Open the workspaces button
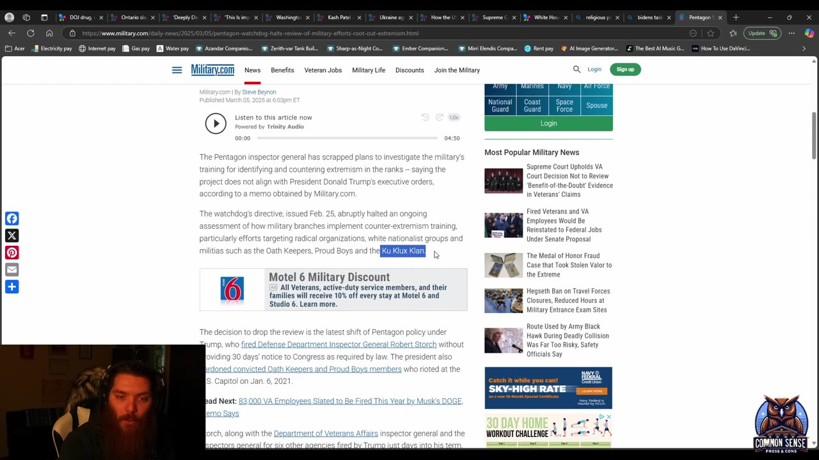The width and height of the screenshot is (819, 460). [x=26, y=17]
